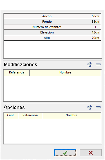Image resolution: width=105 pixels, height=160 pixels.
Task: Select the Alto property row label
Action: pyautogui.click(x=47, y=38)
